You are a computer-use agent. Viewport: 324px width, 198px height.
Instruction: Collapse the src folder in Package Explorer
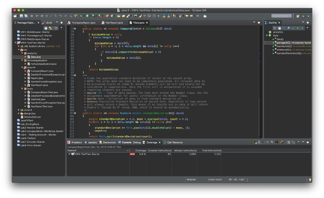click(x=19, y=50)
